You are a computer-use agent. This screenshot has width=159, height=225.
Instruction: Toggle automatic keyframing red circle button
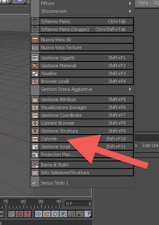tap(19, 214)
